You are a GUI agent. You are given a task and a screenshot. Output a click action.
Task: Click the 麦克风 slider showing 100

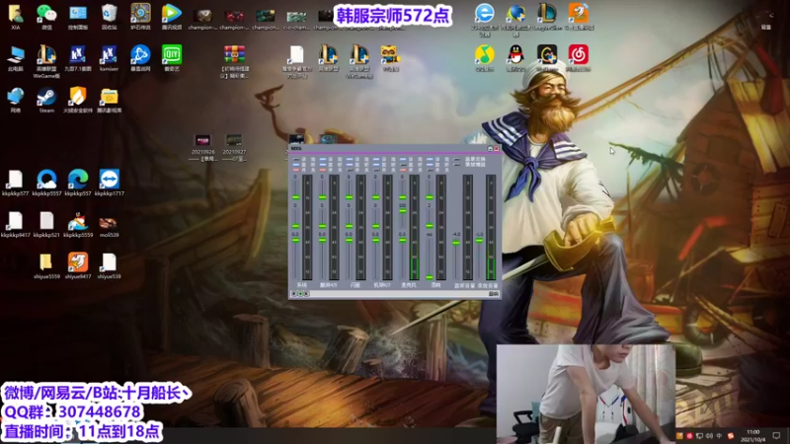tap(403, 211)
